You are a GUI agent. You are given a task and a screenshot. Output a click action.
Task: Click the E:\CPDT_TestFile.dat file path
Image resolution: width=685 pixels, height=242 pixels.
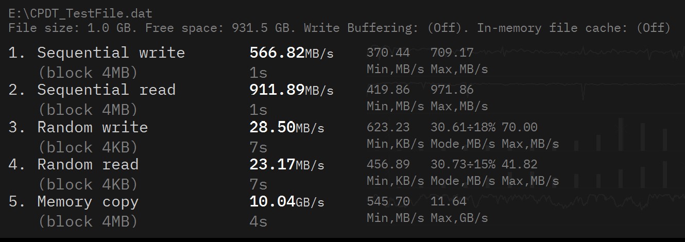[80, 13]
